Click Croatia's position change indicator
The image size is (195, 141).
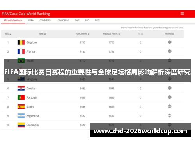[x=170, y=88]
